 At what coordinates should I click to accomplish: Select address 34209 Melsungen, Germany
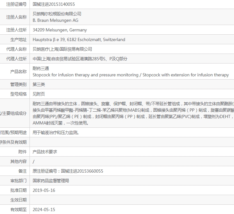click(x=60, y=30)
